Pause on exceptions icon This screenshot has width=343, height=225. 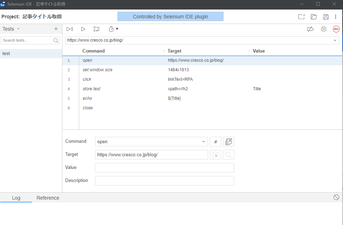[x=324, y=29]
